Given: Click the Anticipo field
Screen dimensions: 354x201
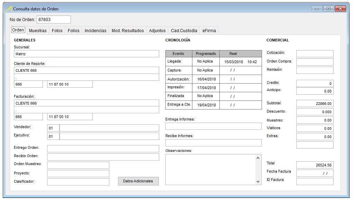Looking at the screenshot, I should pos(315,91).
